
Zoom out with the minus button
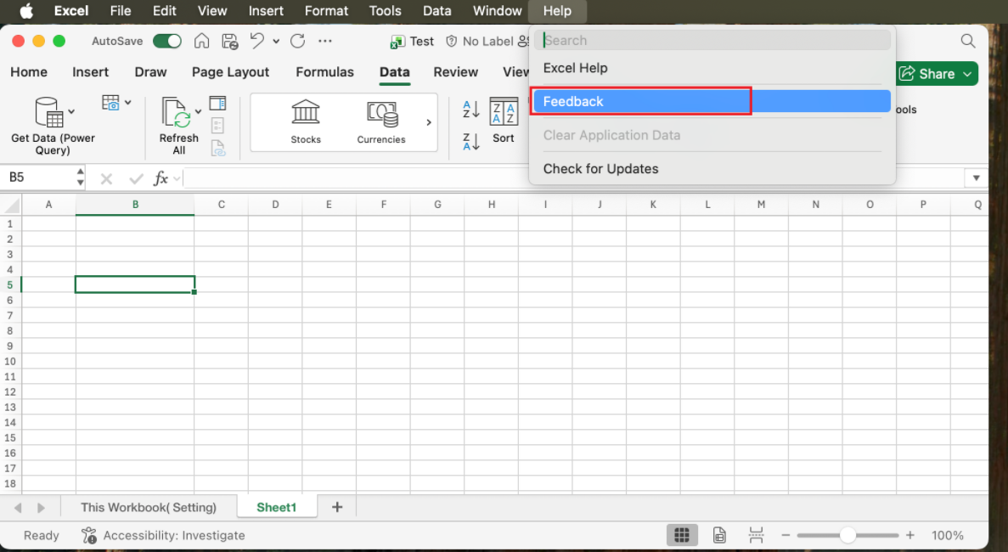coord(786,535)
